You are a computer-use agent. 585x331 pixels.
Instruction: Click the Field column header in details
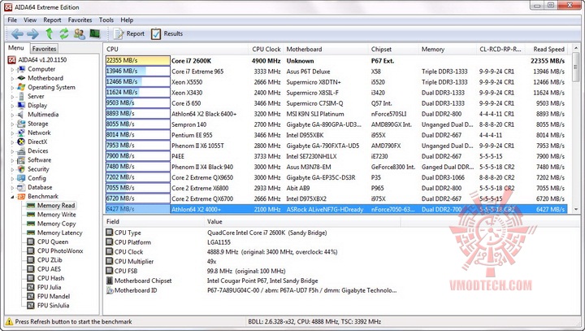click(154, 222)
